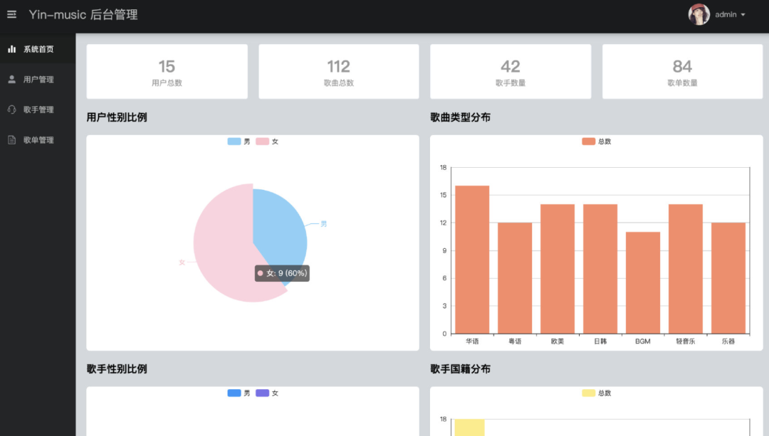Click the 用户性别比例 heading

click(117, 117)
